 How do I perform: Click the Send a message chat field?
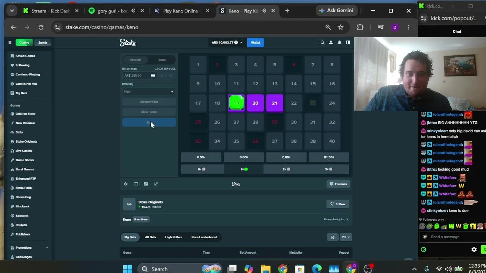452,237
